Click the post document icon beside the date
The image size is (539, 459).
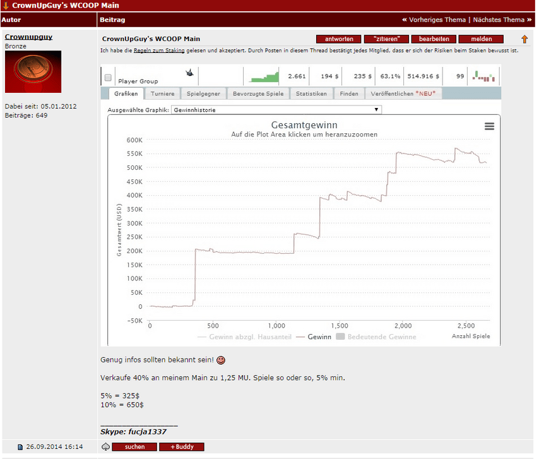(20, 447)
